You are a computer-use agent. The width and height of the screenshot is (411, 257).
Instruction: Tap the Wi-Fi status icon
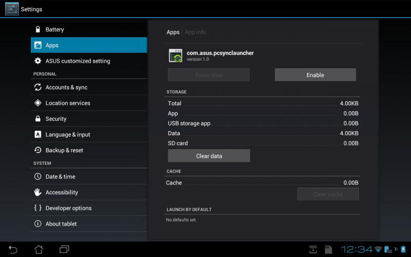(378, 249)
